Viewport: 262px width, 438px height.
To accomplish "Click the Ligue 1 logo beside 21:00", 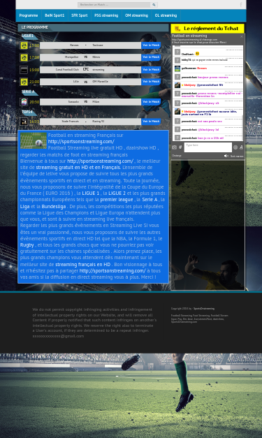I will point(24,82).
